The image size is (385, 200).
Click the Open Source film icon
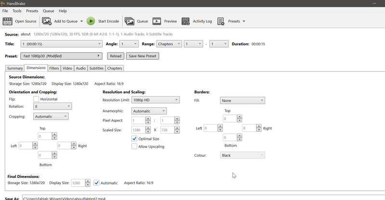coord(7,21)
